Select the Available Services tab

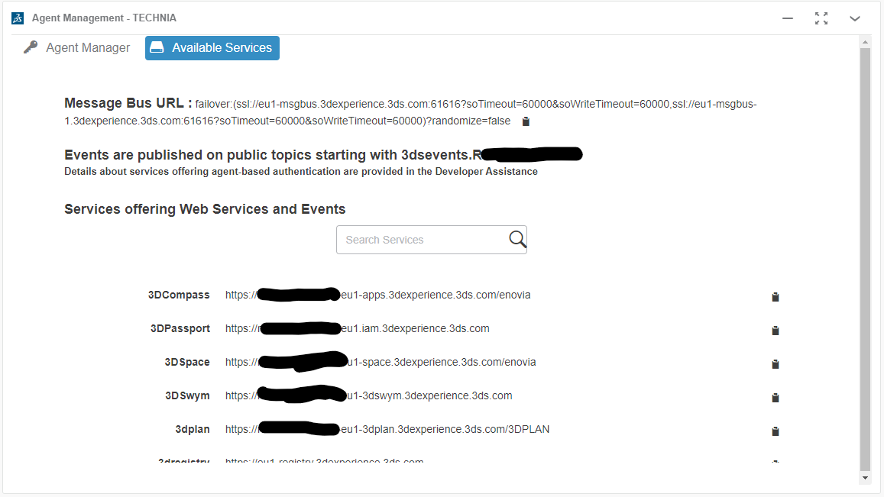tap(212, 47)
